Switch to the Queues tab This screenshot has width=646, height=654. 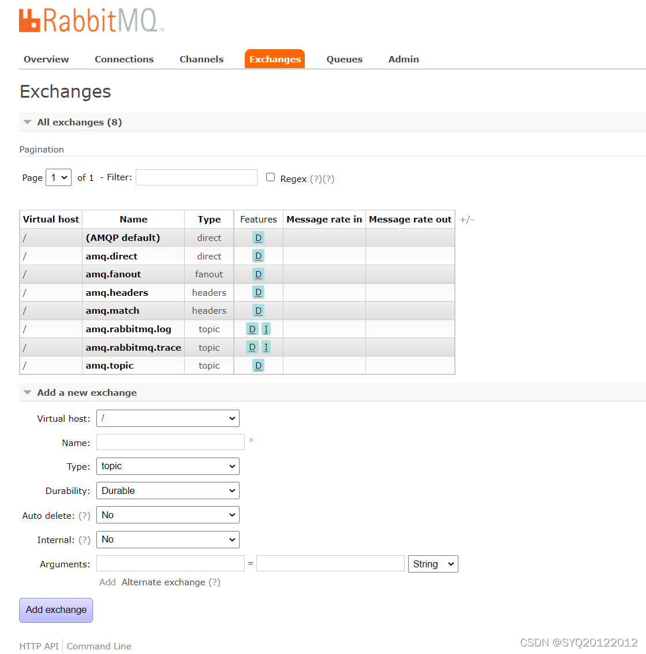(344, 59)
